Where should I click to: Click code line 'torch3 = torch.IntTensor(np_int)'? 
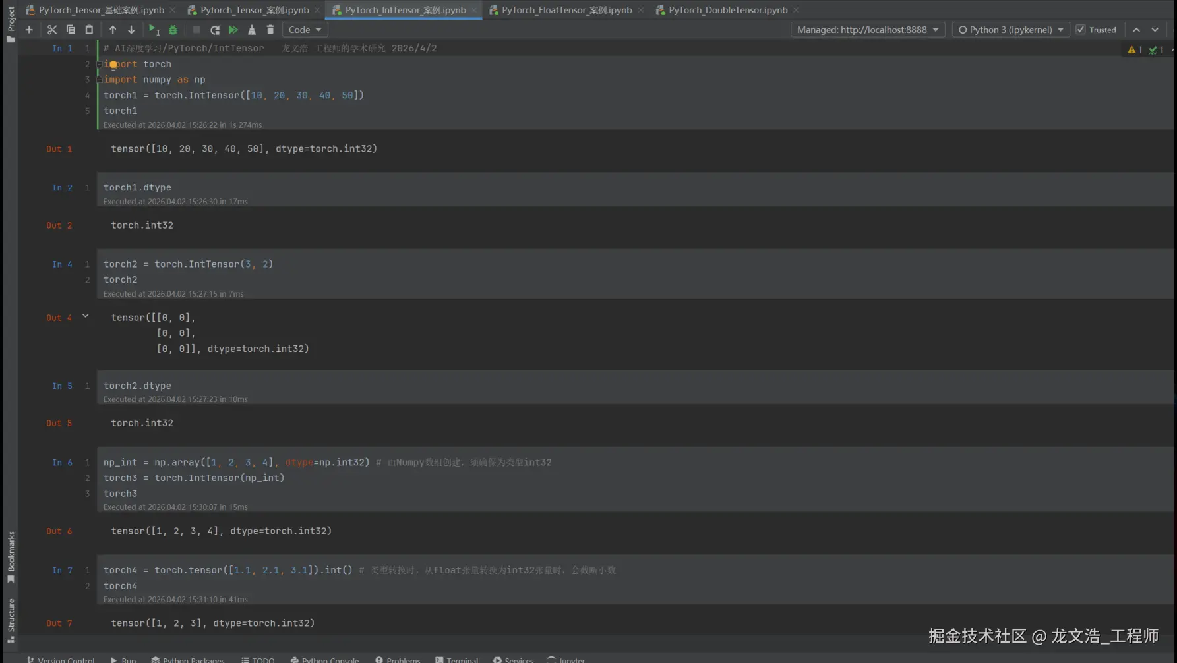coord(194,478)
